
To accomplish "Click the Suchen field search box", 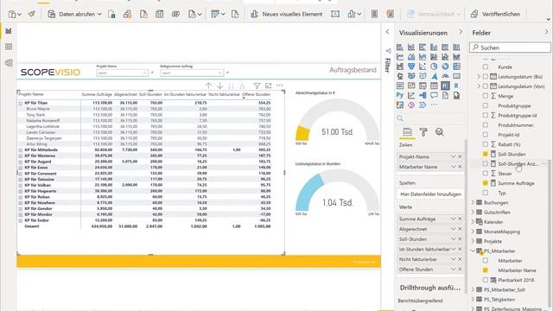I will pyautogui.click(x=510, y=48).
